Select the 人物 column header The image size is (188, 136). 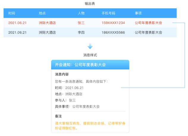pos(81,13)
